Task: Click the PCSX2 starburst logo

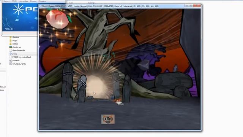Action: [19, 10]
